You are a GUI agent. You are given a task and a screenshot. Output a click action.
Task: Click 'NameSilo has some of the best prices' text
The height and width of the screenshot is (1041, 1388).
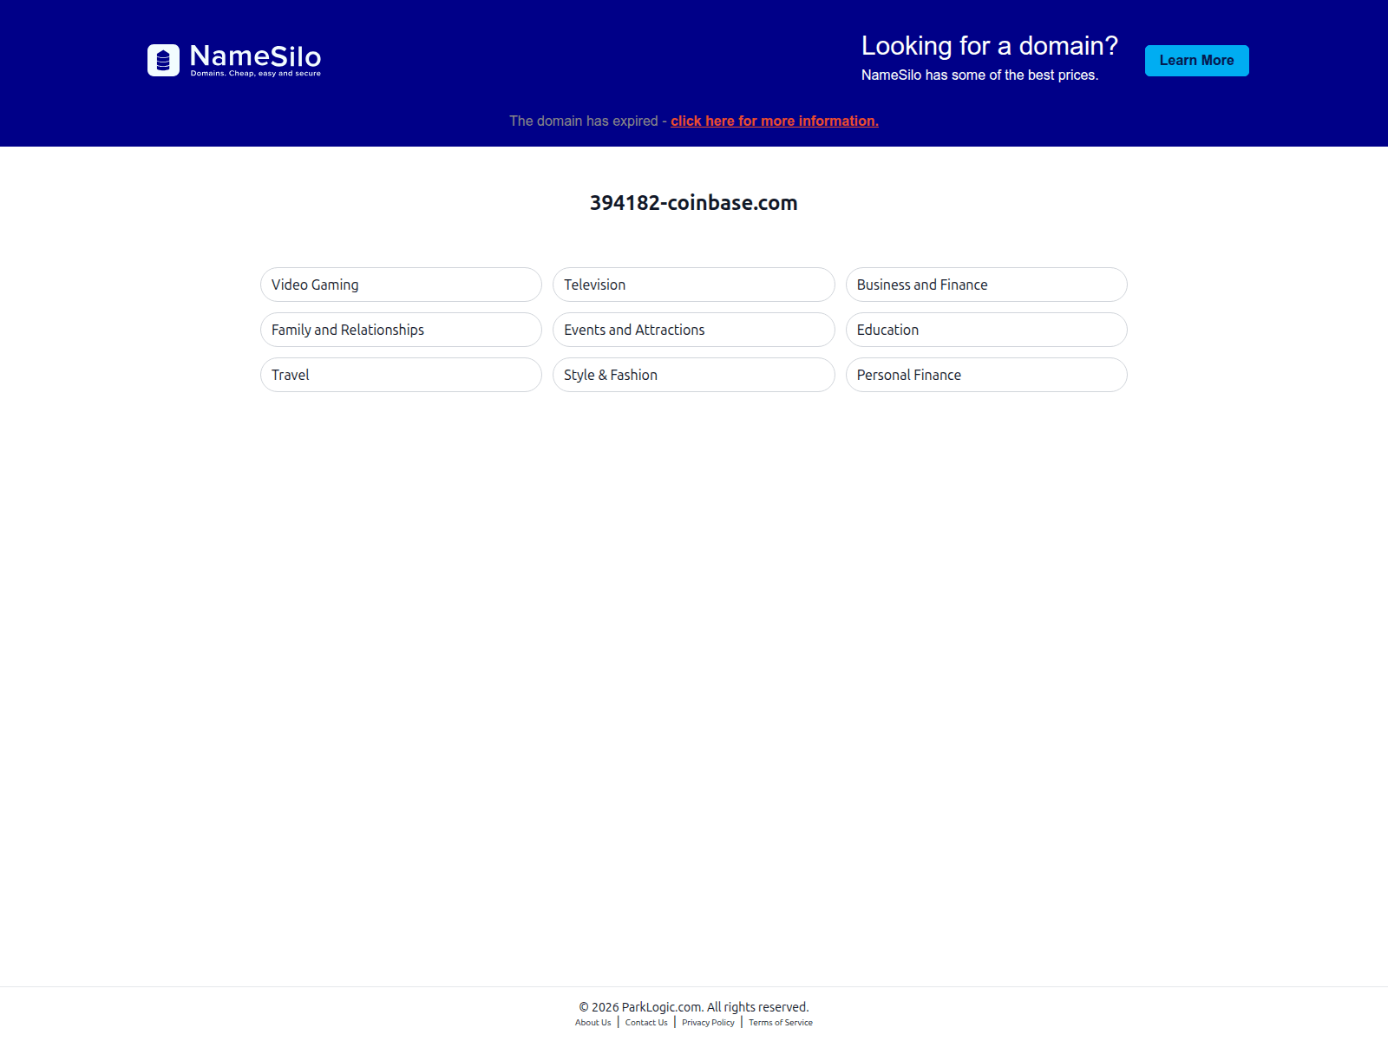point(980,75)
